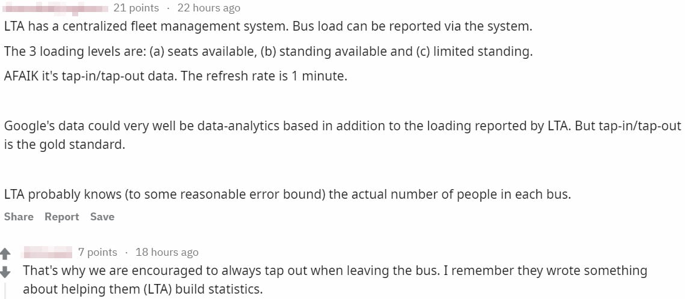
Task: Click the "7 points" score
Action: 97,252
